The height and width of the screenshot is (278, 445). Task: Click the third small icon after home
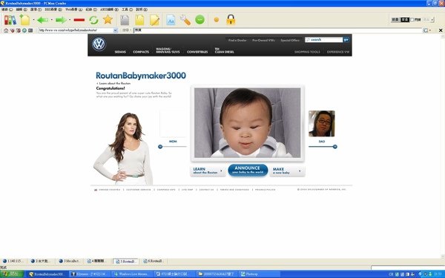click(18, 30)
